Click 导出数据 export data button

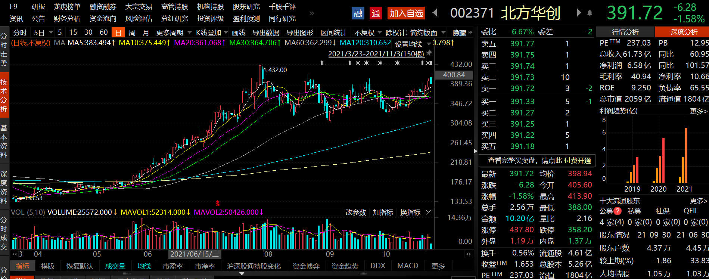pos(266,32)
